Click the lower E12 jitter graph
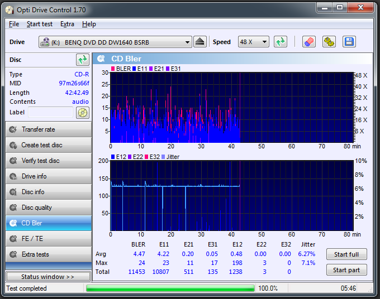The height and width of the screenshot is (299, 380). pos(232,195)
